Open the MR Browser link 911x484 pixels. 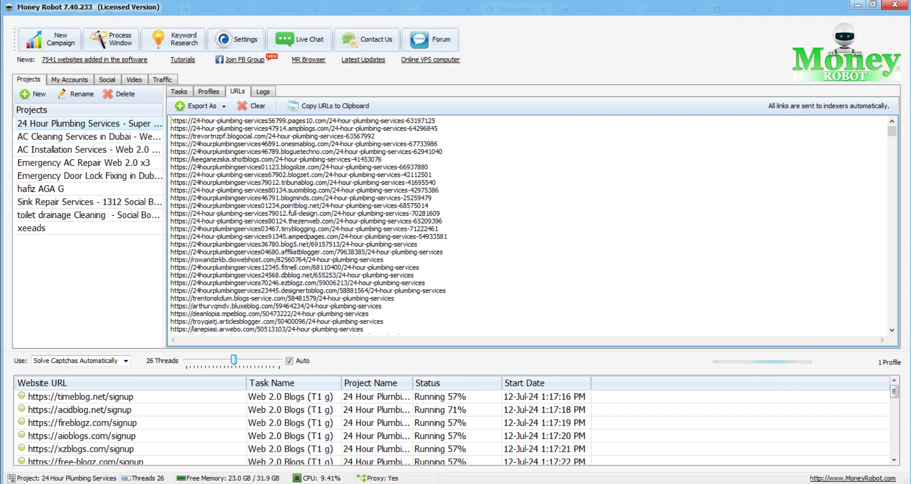click(x=309, y=59)
